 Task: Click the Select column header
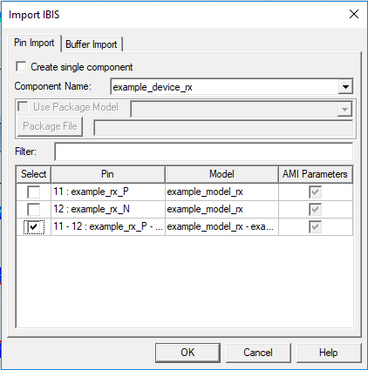(x=34, y=174)
